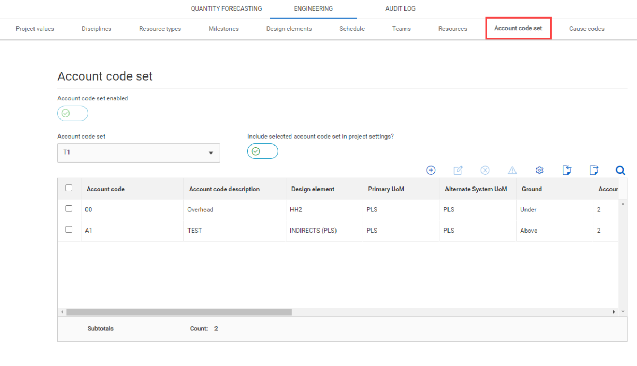Click the import document icon

pyautogui.click(x=566, y=171)
